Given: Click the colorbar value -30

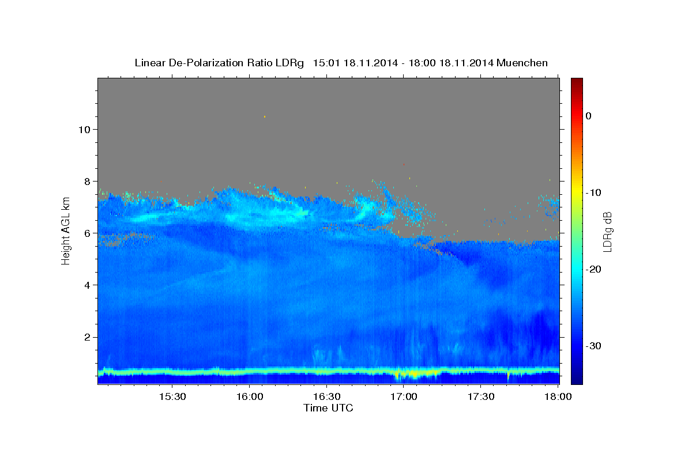Looking at the screenshot, I should (x=593, y=346).
